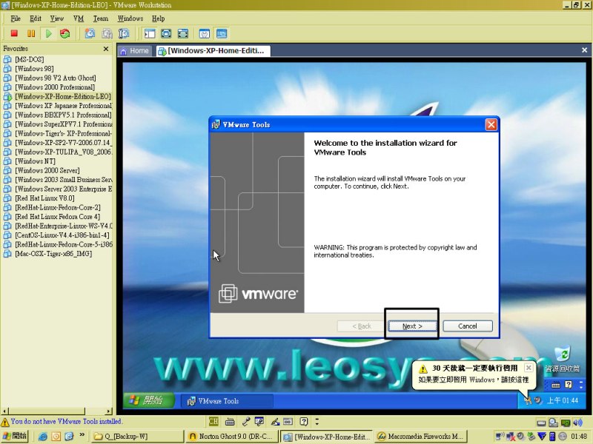Click the Favorites horizontal scrollbar right arrow

109,411
